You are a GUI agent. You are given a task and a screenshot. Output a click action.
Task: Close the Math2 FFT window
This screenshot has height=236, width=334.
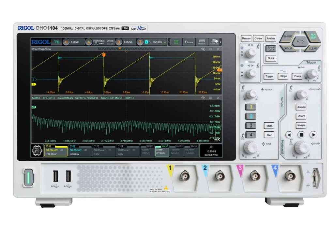(x=218, y=98)
